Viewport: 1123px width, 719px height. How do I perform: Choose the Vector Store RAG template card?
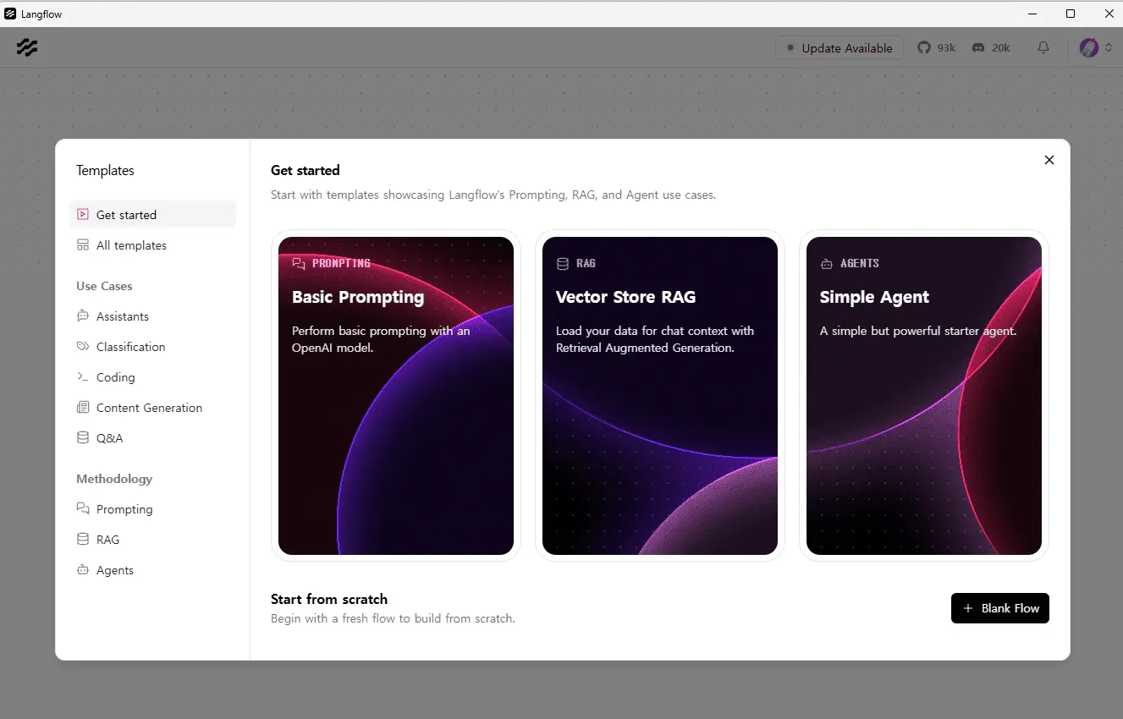pos(660,396)
